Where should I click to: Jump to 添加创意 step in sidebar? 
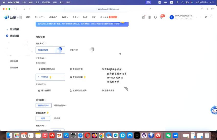[14, 61]
